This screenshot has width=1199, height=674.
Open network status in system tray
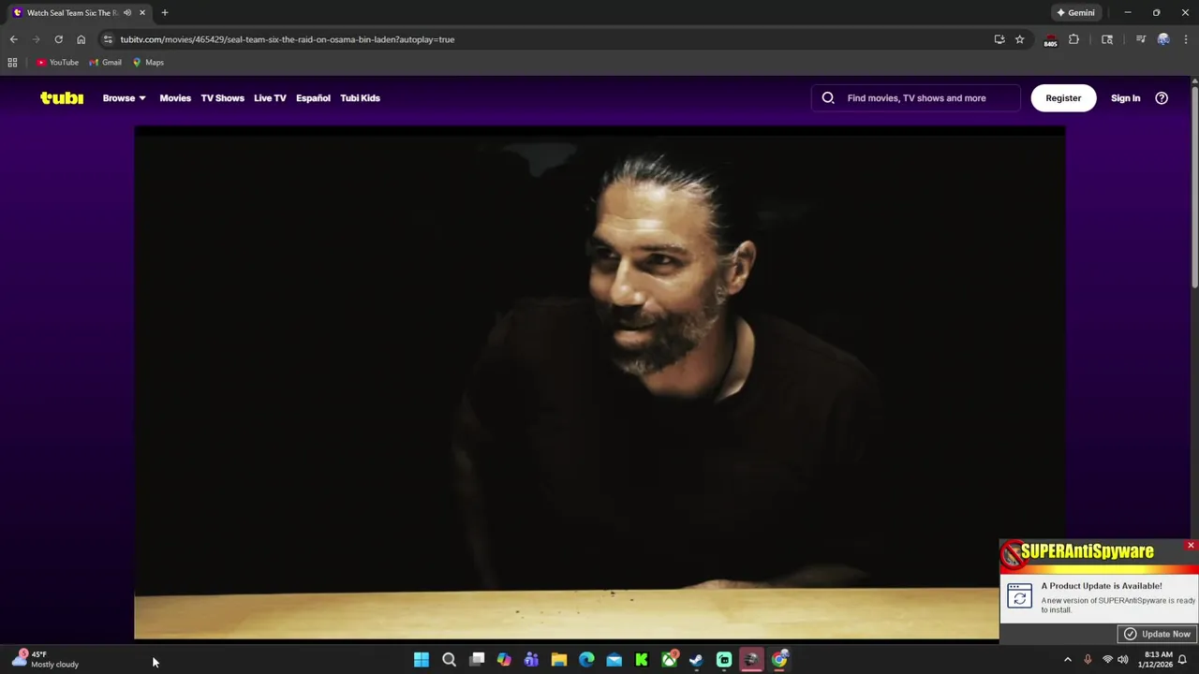1107,660
